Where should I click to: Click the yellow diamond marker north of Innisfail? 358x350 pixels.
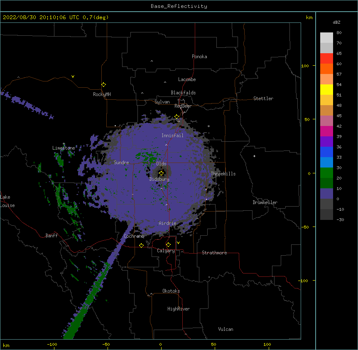[x=177, y=117]
